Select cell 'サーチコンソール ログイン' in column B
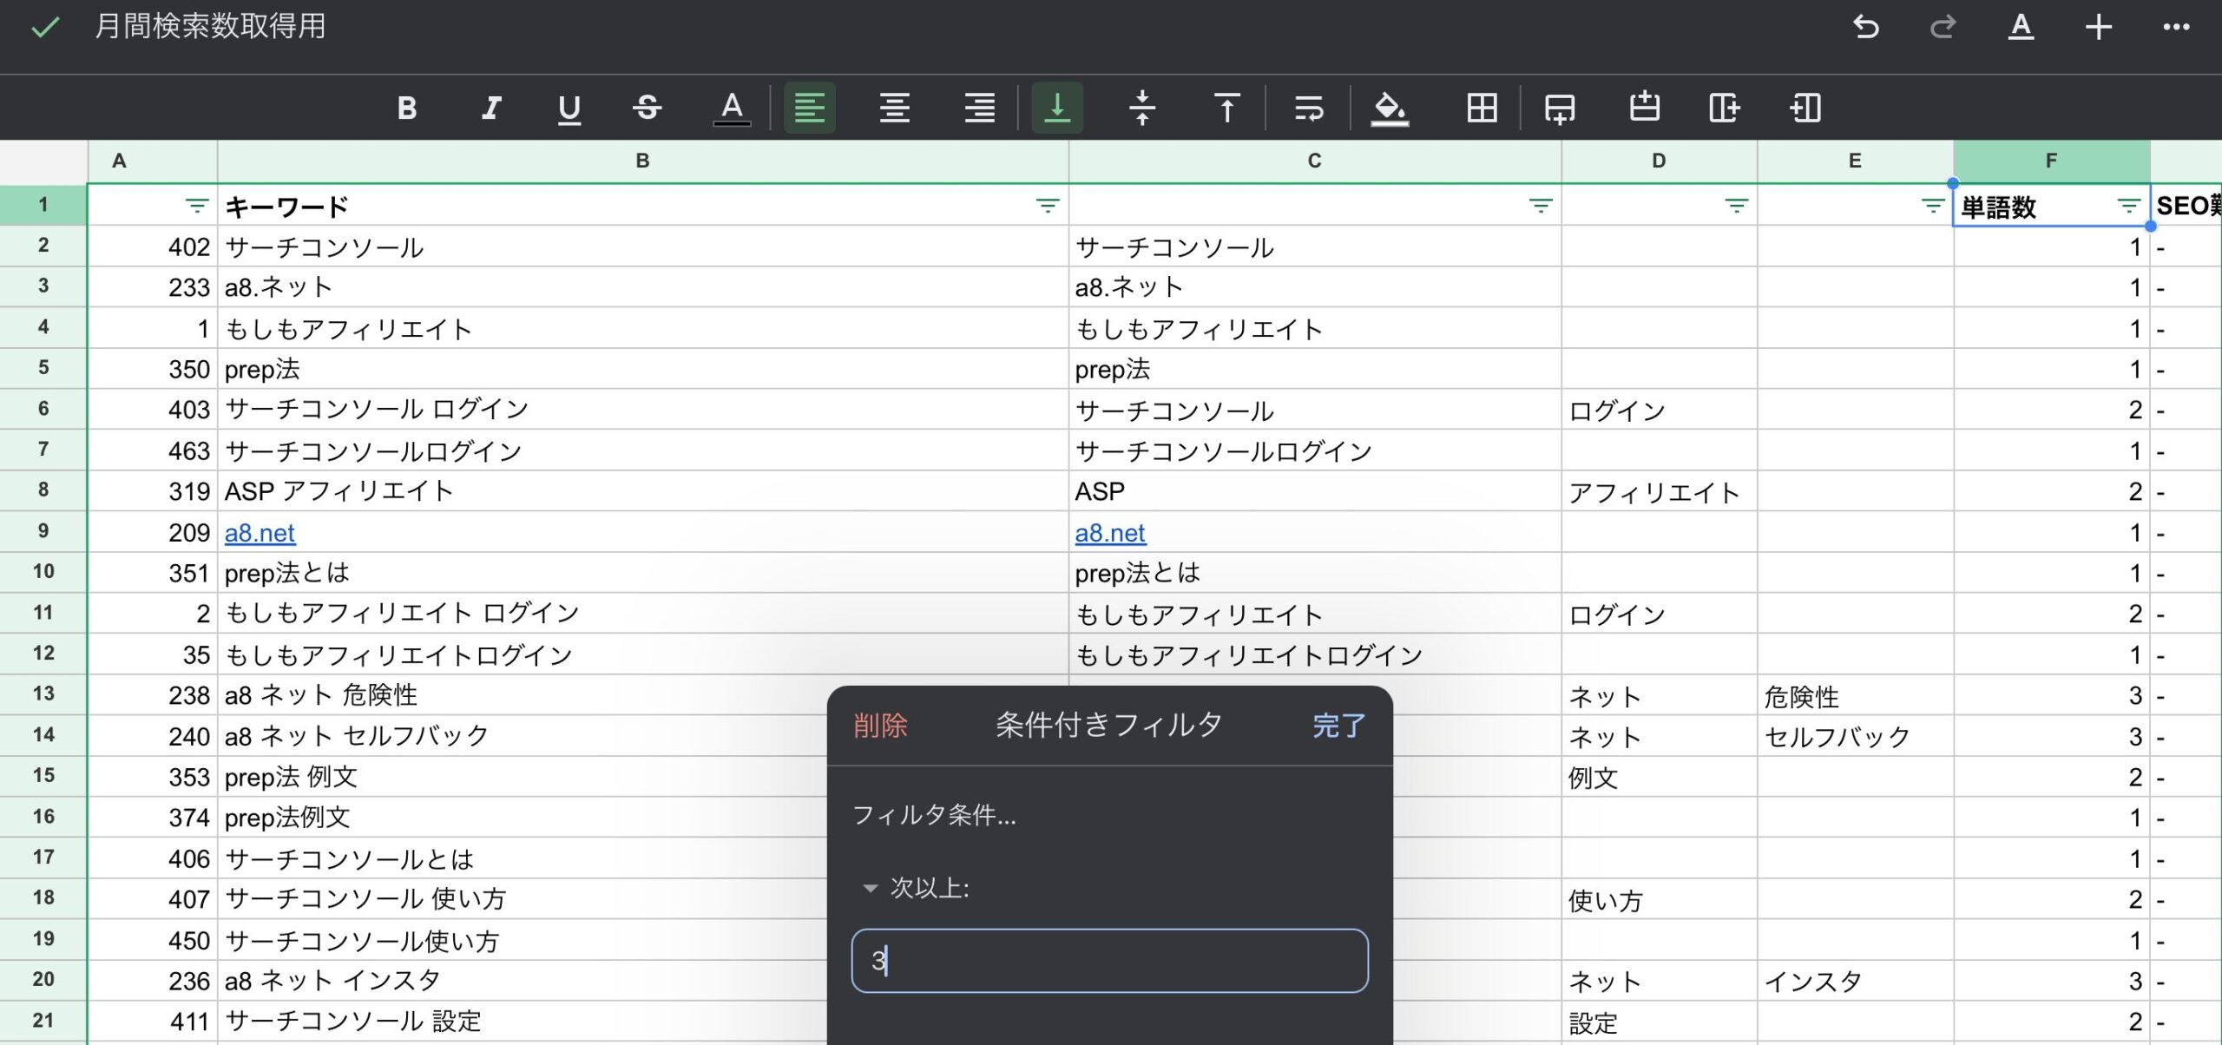The width and height of the screenshot is (2222, 1045). pos(643,409)
